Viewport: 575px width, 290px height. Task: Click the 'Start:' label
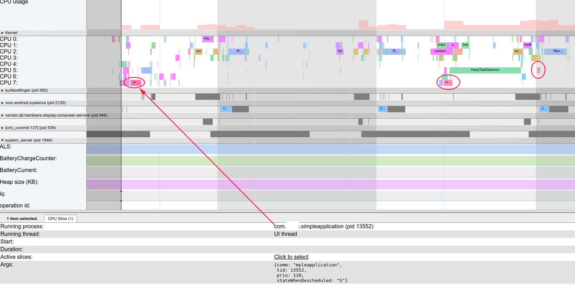[x=7, y=242]
